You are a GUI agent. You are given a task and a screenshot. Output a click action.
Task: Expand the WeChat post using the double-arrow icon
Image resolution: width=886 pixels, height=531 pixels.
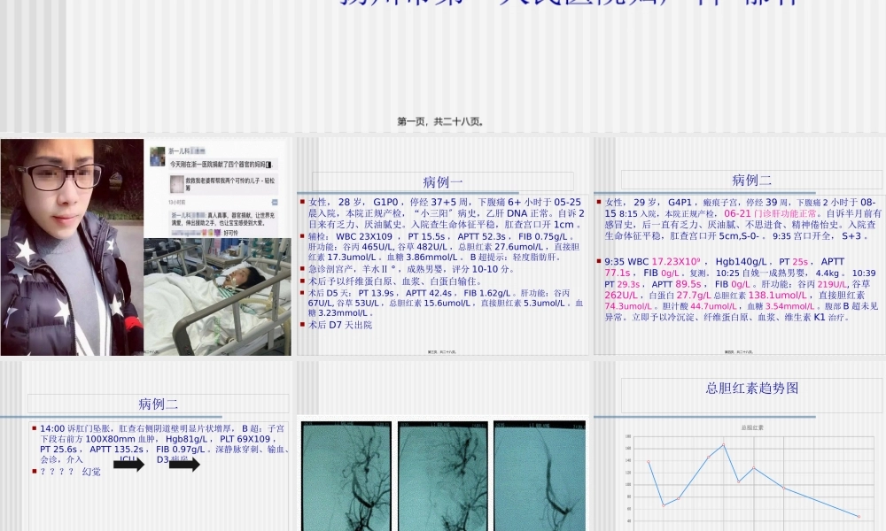click(274, 202)
